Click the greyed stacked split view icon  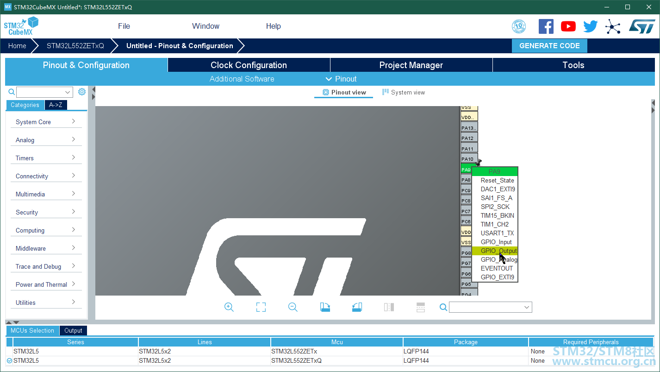[x=421, y=307]
